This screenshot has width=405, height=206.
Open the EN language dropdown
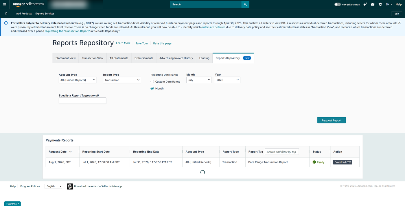389,4
